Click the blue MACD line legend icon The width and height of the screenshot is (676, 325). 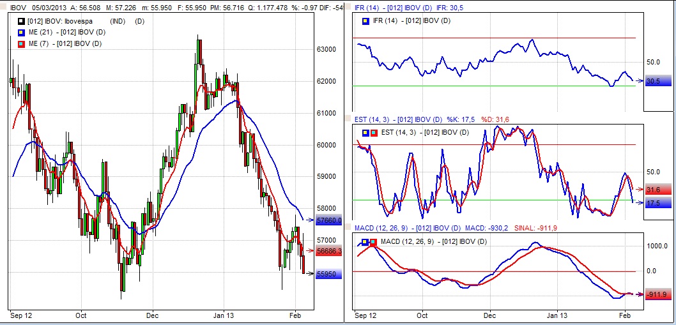coord(365,241)
